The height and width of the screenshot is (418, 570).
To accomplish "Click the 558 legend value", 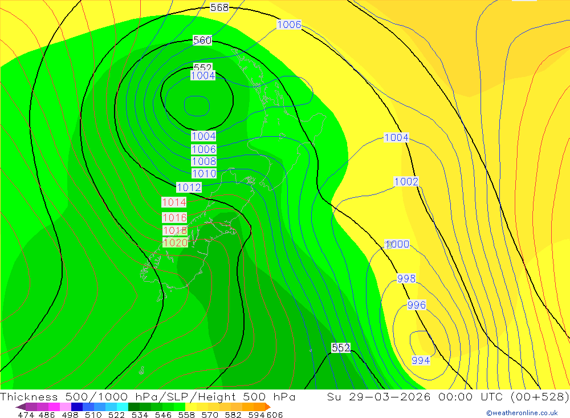I will pyautogui.click(x=186, y=415).
